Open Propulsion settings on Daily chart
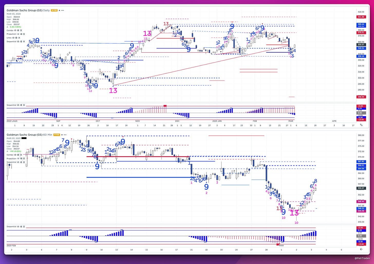The image size is (374, 264). click(x=21, y=34)
